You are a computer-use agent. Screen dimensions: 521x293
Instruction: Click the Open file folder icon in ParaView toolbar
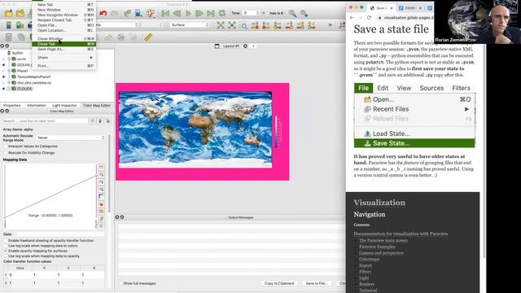(8, 13)
